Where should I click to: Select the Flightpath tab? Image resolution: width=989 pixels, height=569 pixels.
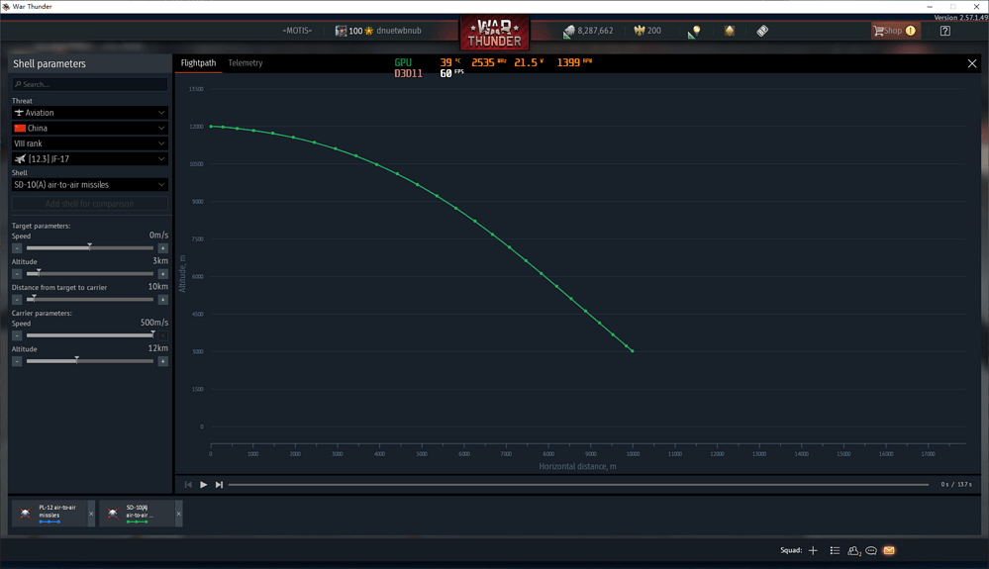coord(198,63)
